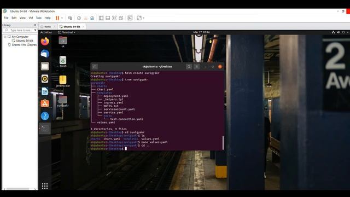Open Files manager from the dock
The height and width of the screenshot is (197, 350).
[x=45, y=66]
